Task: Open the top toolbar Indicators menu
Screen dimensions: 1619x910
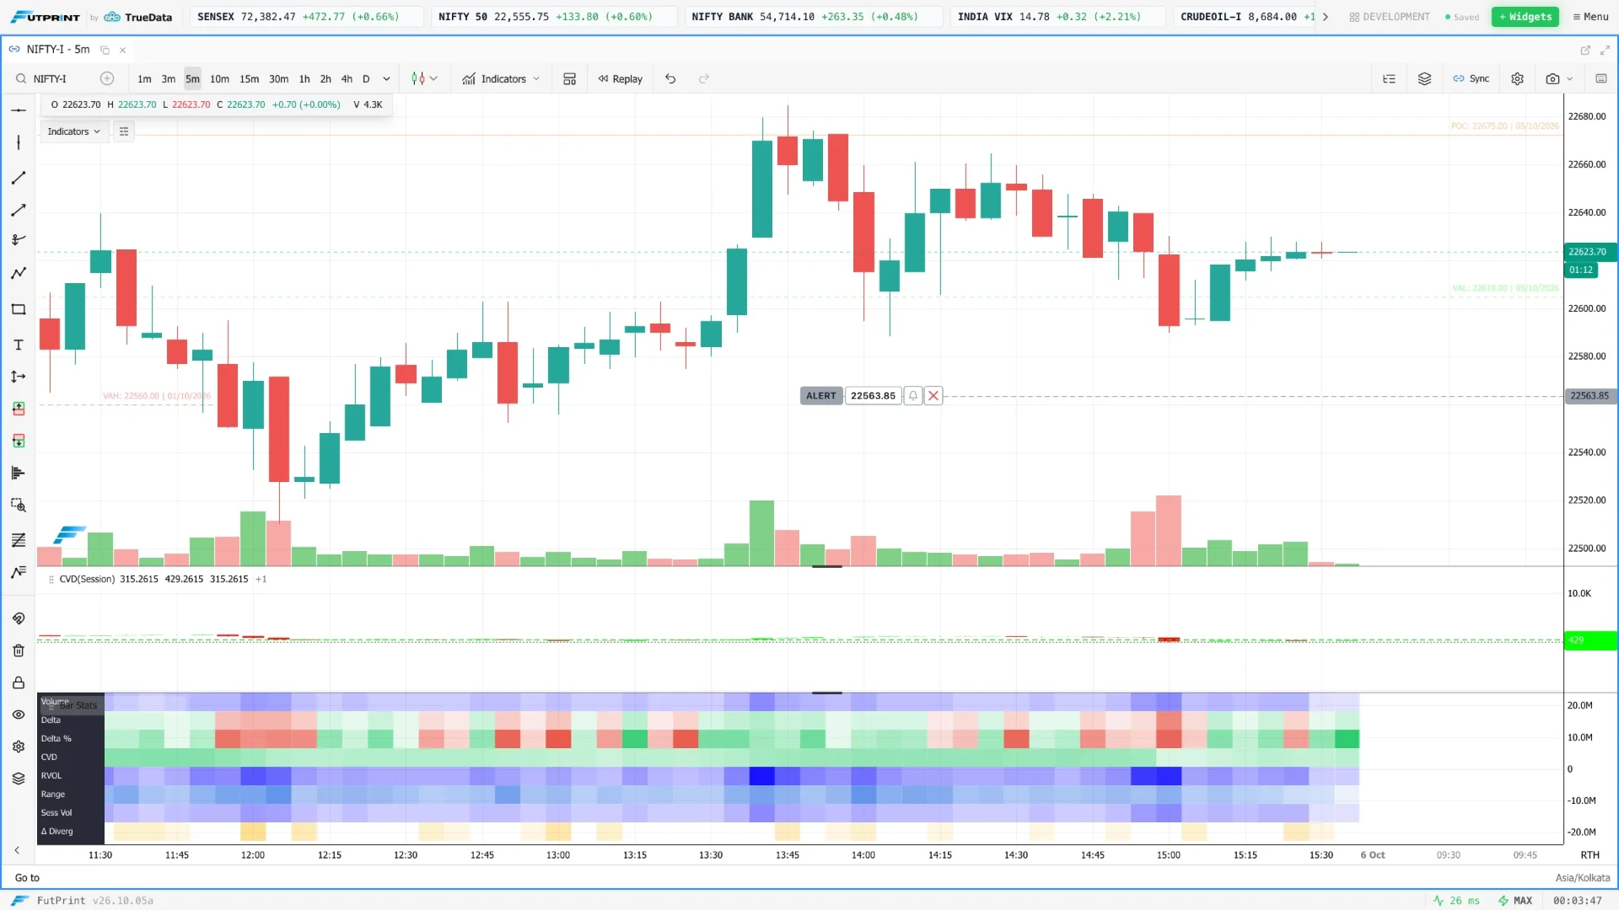Action: [501, 78]
